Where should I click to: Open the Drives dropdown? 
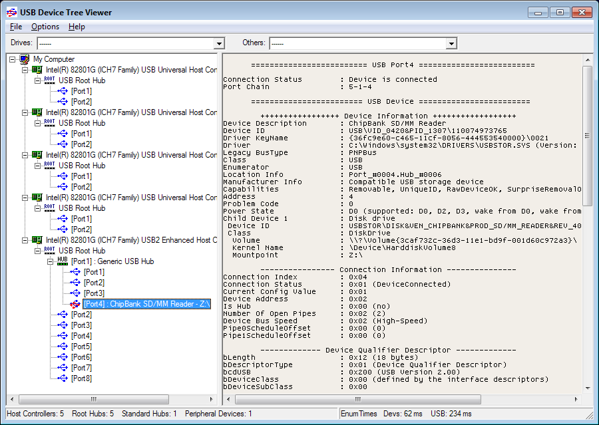219,43
